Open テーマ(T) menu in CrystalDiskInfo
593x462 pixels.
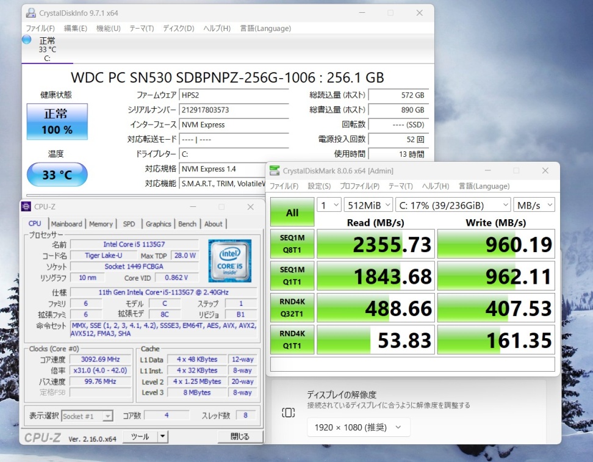click(142, 28)
